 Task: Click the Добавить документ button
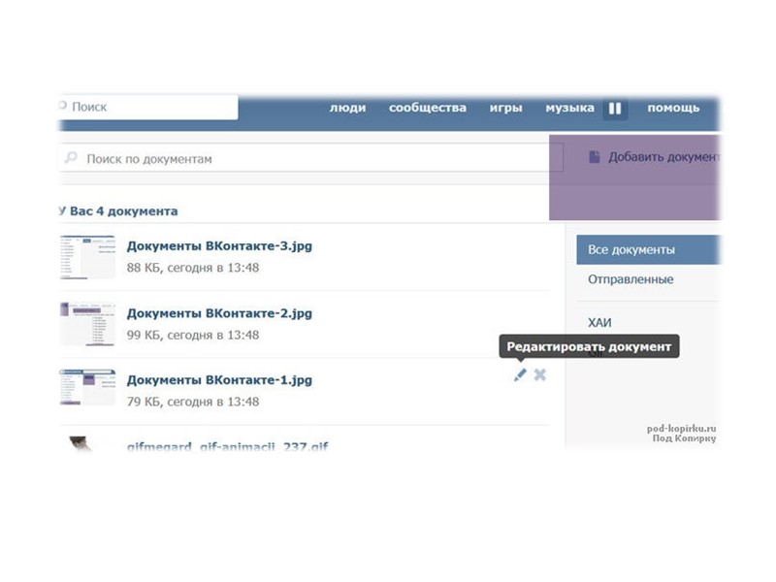point(654,157)
